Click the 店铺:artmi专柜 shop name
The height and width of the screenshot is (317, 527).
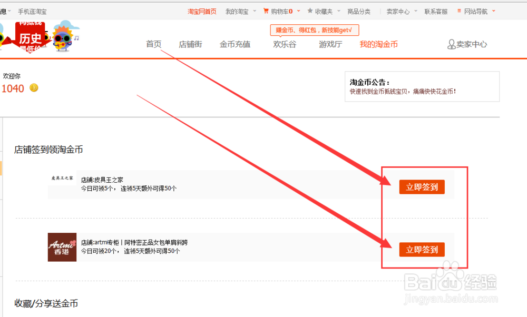(134, 242)
